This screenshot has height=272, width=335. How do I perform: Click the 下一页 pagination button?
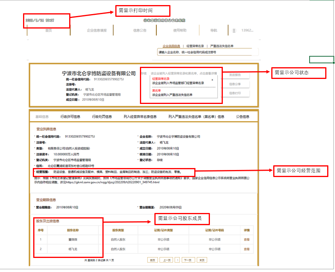click(x=188, y=260)
